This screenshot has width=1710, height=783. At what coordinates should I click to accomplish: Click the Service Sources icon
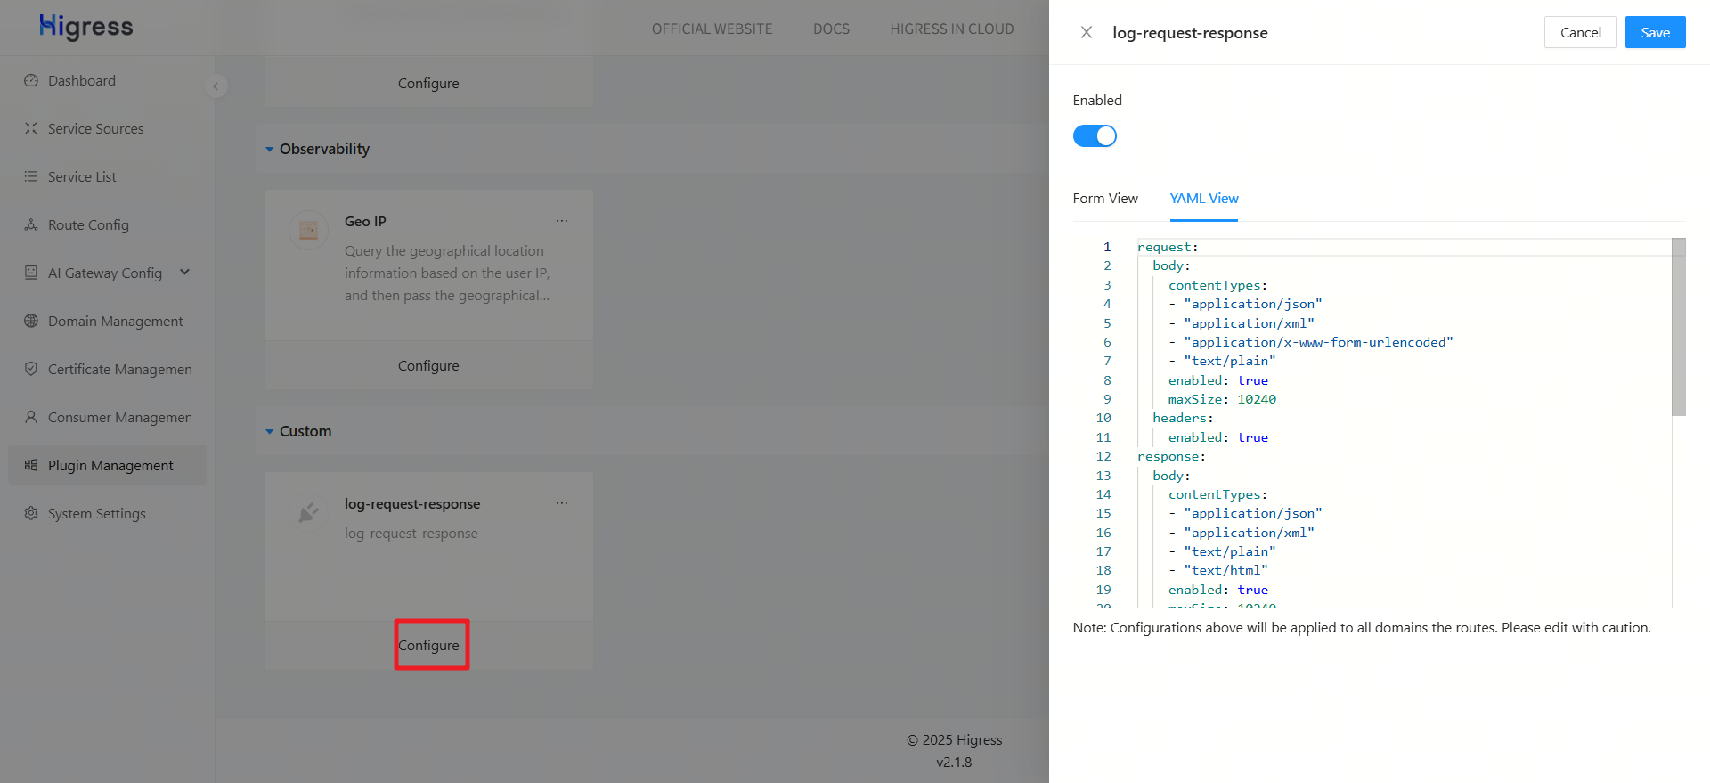(x=31, y=128)
